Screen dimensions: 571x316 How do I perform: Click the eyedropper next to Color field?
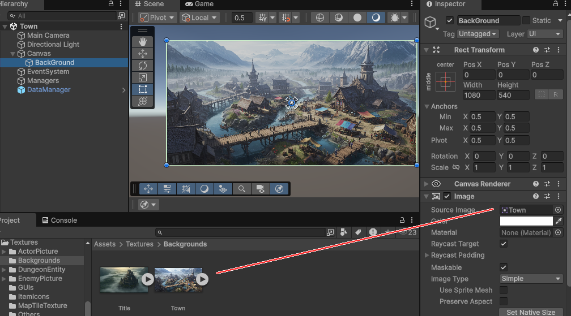click(x=559, y=221)
